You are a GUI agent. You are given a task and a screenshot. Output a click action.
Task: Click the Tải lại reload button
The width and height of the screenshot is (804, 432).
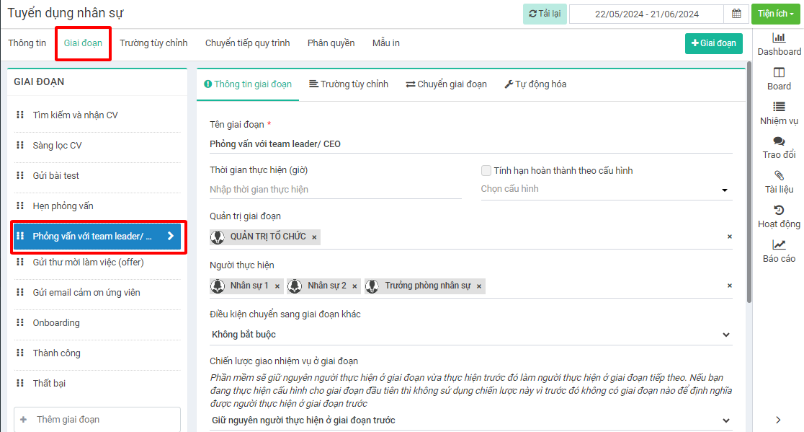(x=545, y=14)
